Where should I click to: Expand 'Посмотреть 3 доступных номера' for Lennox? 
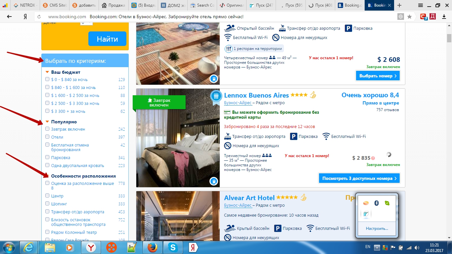click(359, 178)
